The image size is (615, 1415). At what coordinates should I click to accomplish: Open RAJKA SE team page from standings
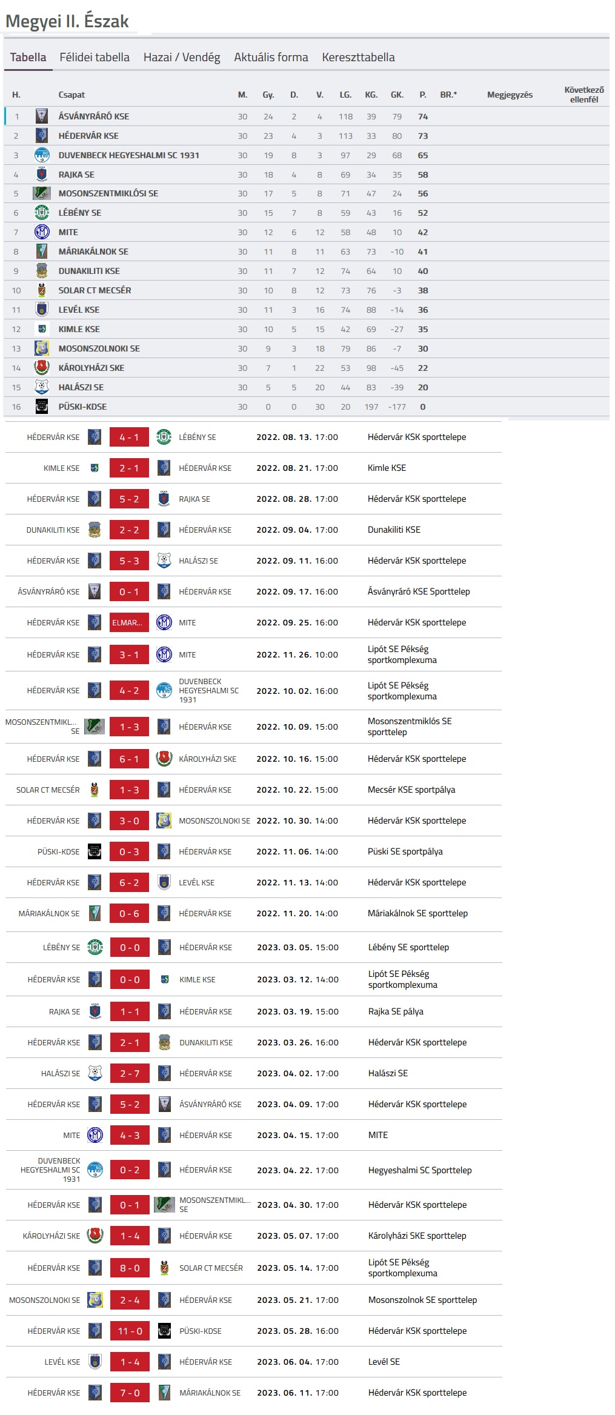pos(76,175)
